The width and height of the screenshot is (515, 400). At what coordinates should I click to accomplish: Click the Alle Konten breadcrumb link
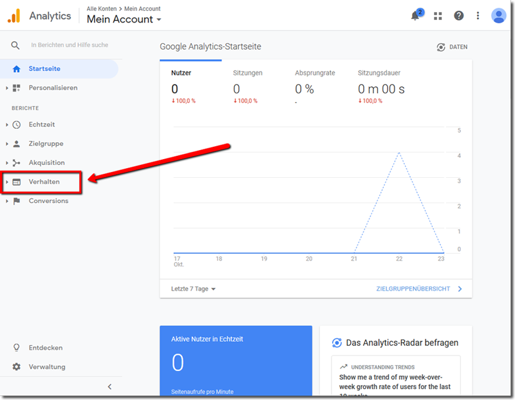coord(102,8)
